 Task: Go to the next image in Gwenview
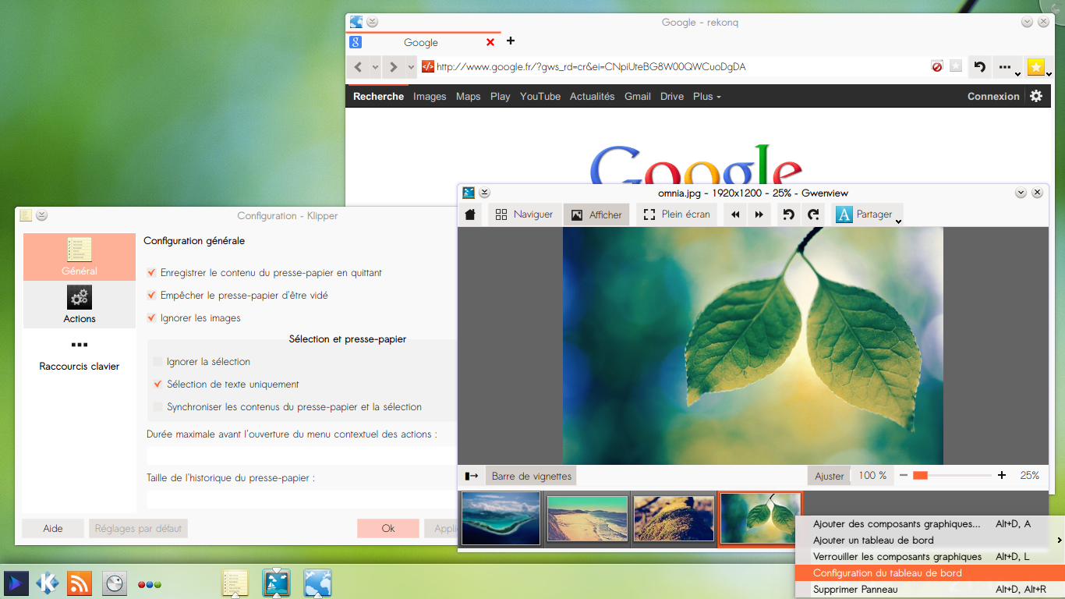pos(759,214)
